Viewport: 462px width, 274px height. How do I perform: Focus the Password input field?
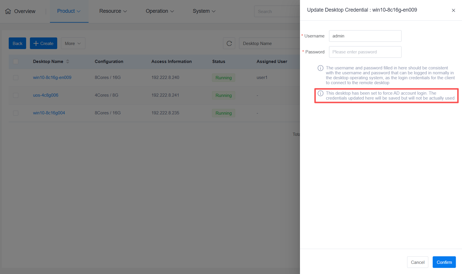click(x=365, y=52)
